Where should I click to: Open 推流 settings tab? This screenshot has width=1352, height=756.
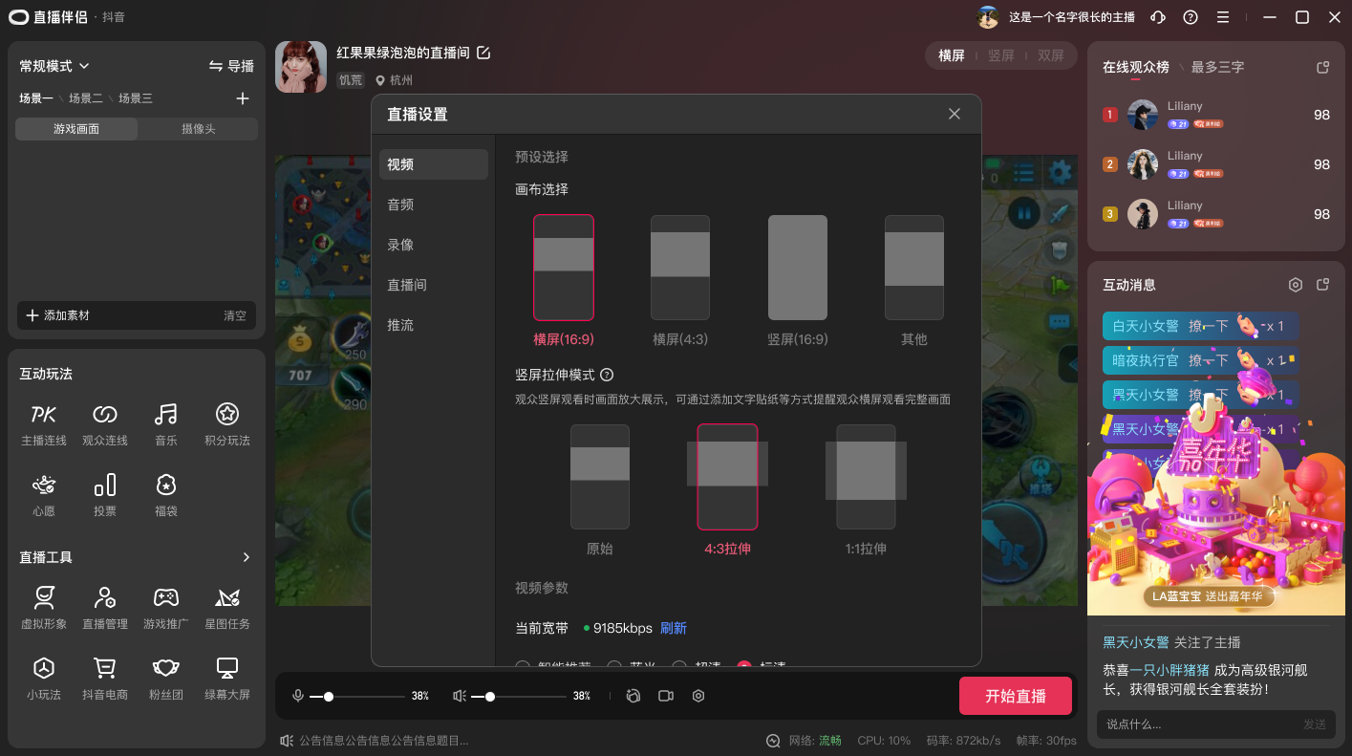click(434, 325)
